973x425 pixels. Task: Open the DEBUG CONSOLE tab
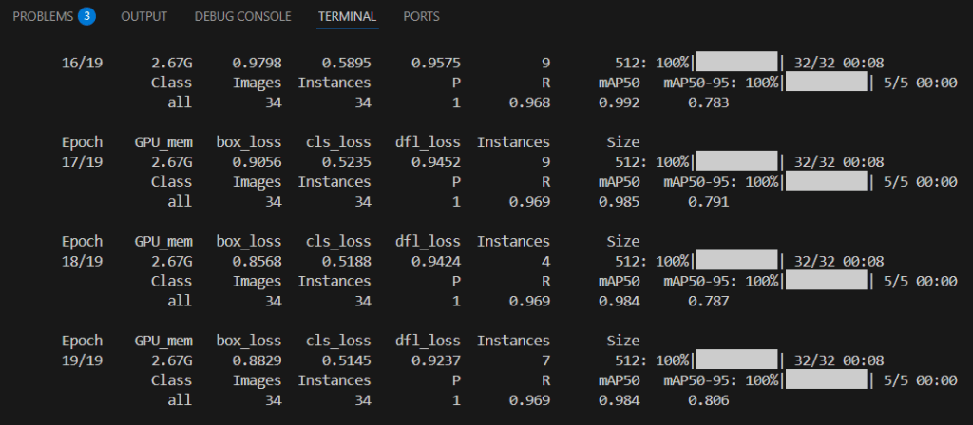tap(242, 16)
